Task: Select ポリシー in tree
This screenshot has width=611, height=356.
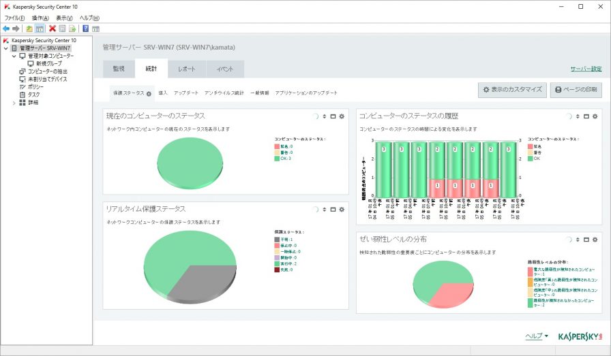Action: 35,86
